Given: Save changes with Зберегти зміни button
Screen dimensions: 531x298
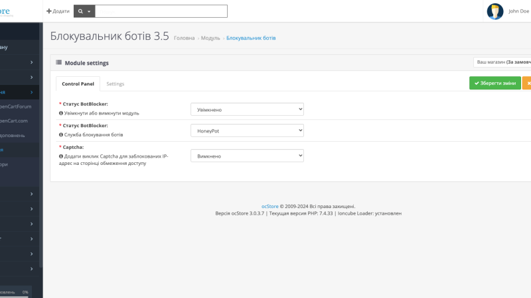Looking at the screenshot, I should coord(494,83).
